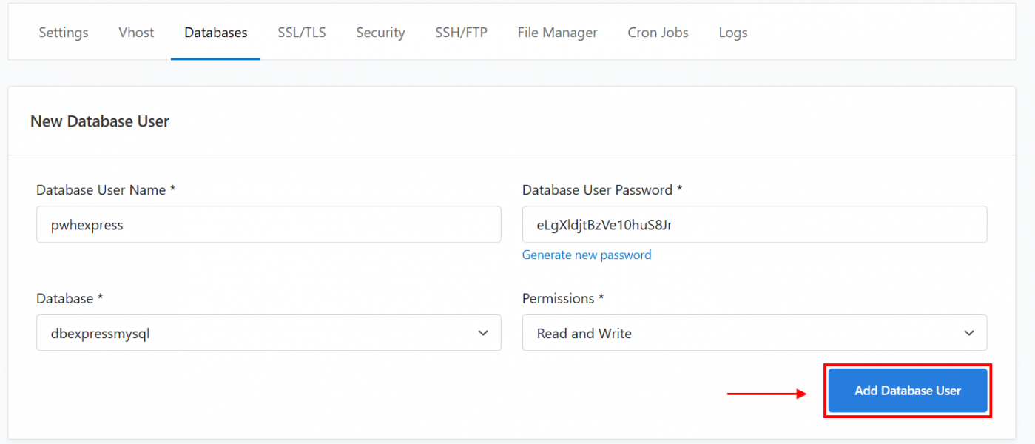Click the Database User Name input field
1035x444 pixels.
(x=269, y=225)
